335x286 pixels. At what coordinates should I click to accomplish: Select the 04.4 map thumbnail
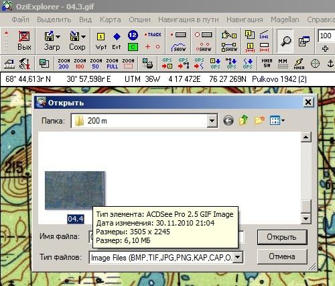(x=75, y=191)
